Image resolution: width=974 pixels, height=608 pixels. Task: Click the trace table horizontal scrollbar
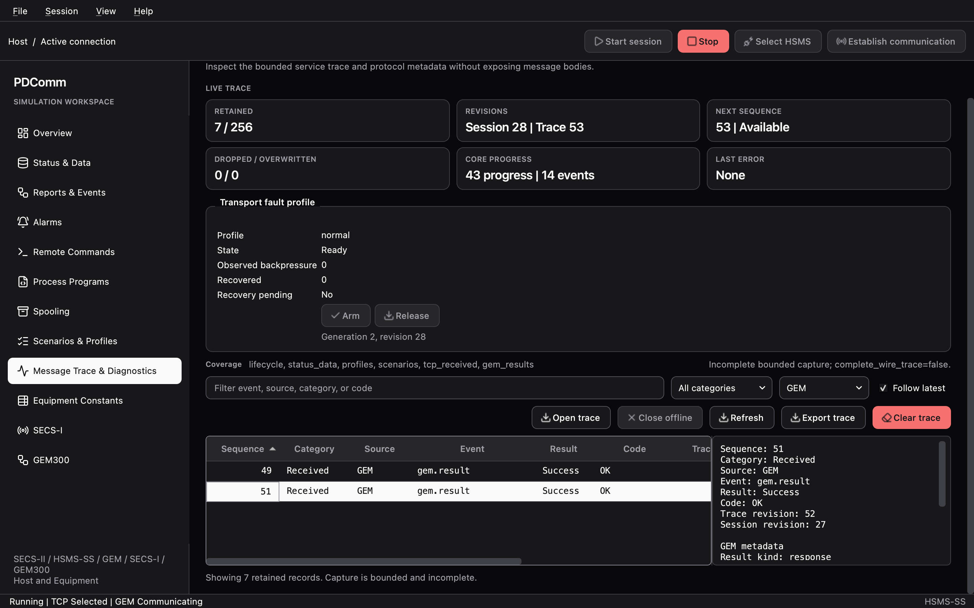(x=364, y=561)
